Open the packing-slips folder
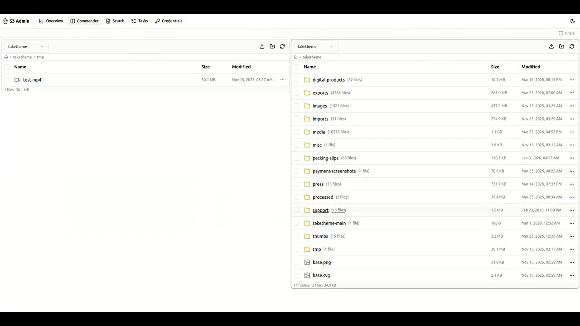Image resolution: width=580 pixels, height=326 pixels. pyautogui.click(x=325, y=158)
